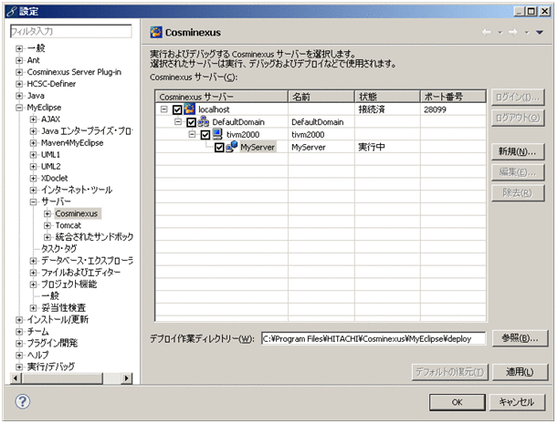Viewport: 558px width, 424px height.
Task: Select XDoclet in the preferences tree
Action: point(55,178)
